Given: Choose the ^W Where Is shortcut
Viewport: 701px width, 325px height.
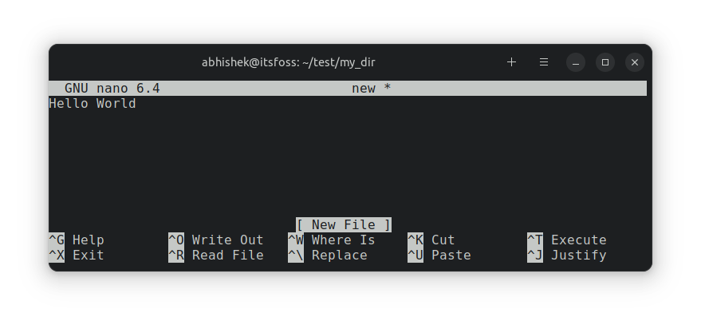Looking at the screenshot, I should 331,240.
